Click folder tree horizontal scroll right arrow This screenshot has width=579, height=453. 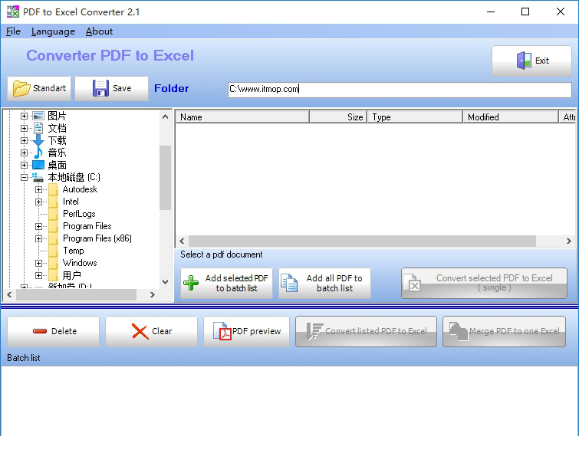pyautogui.click(x=152, y=294)
